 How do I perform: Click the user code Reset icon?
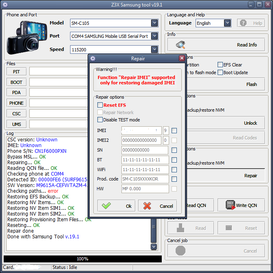(229, 227)
